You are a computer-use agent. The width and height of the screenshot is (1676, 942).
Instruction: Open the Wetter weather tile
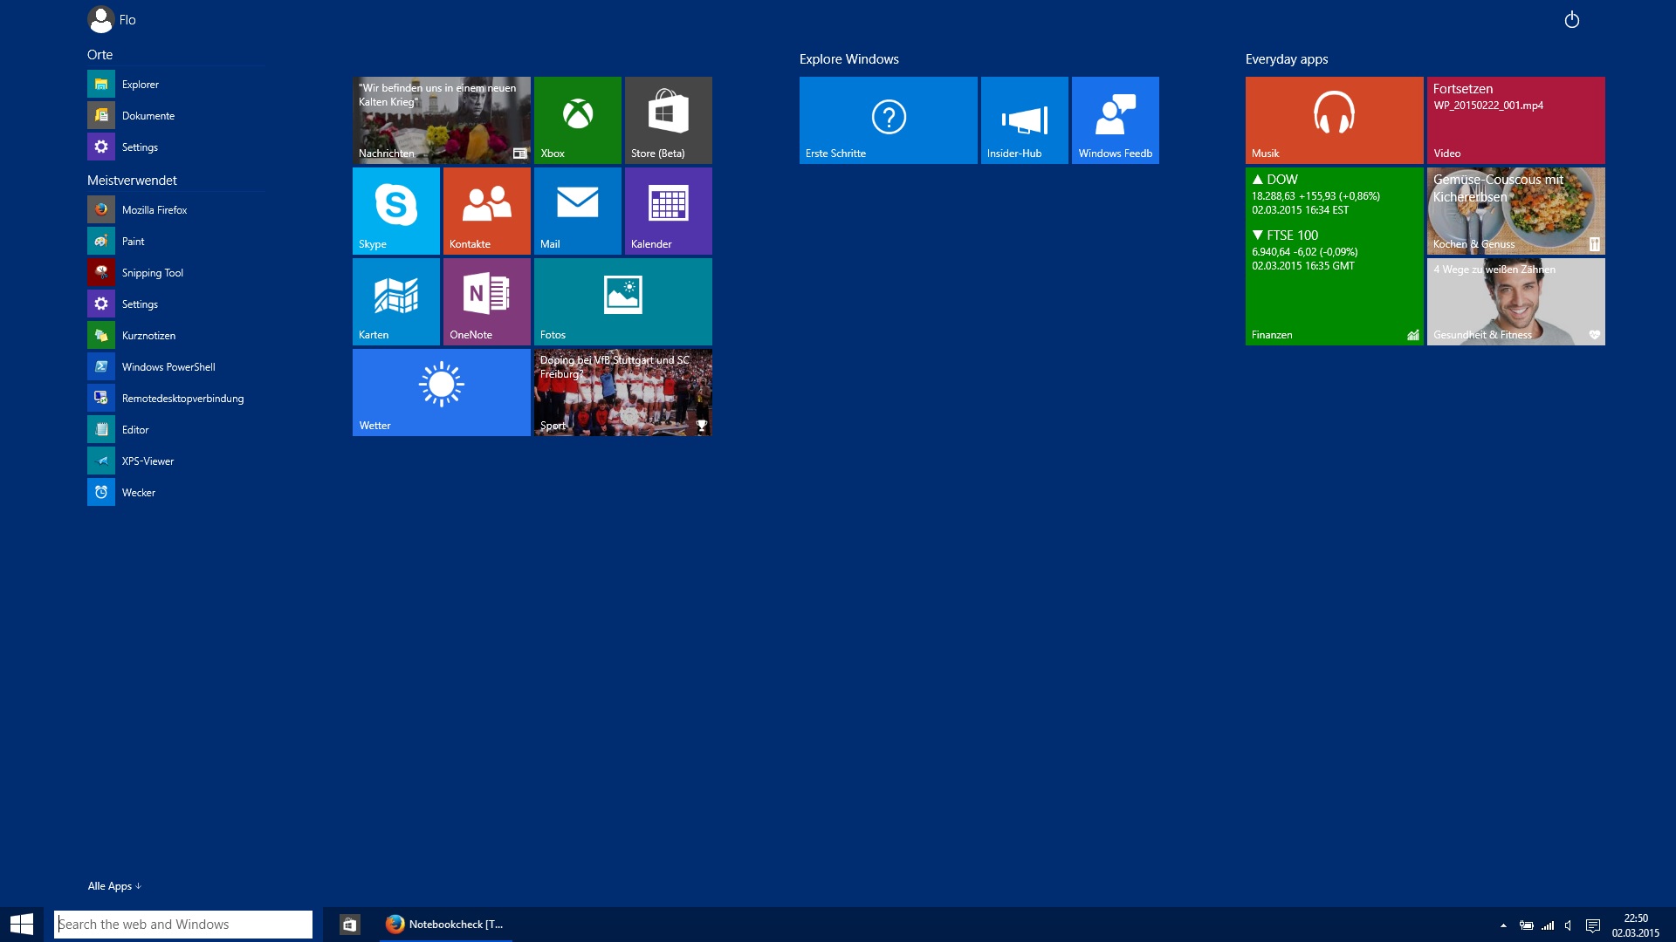click(x=441, y=392)
